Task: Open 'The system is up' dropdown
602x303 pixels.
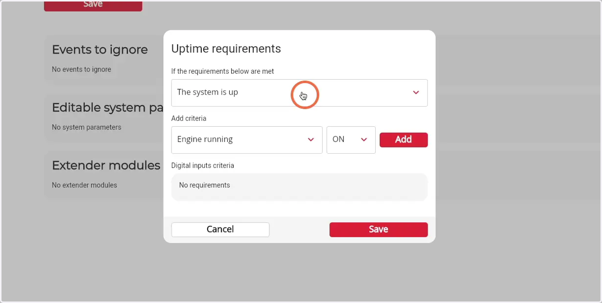Action: tap(299, 93)
